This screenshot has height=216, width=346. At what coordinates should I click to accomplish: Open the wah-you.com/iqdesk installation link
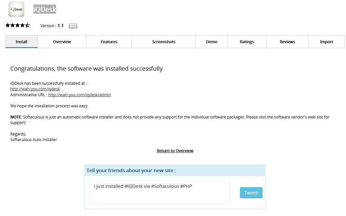point(35,89)
